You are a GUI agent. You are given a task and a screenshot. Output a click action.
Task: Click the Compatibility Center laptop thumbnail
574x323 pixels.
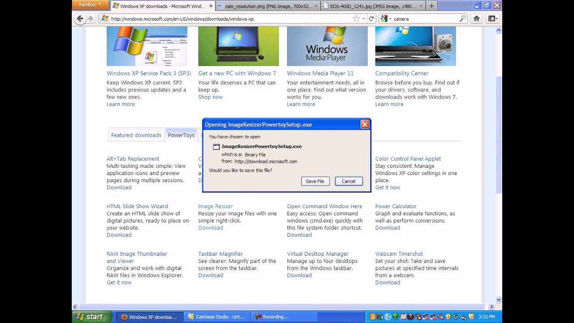click(415, 46)
